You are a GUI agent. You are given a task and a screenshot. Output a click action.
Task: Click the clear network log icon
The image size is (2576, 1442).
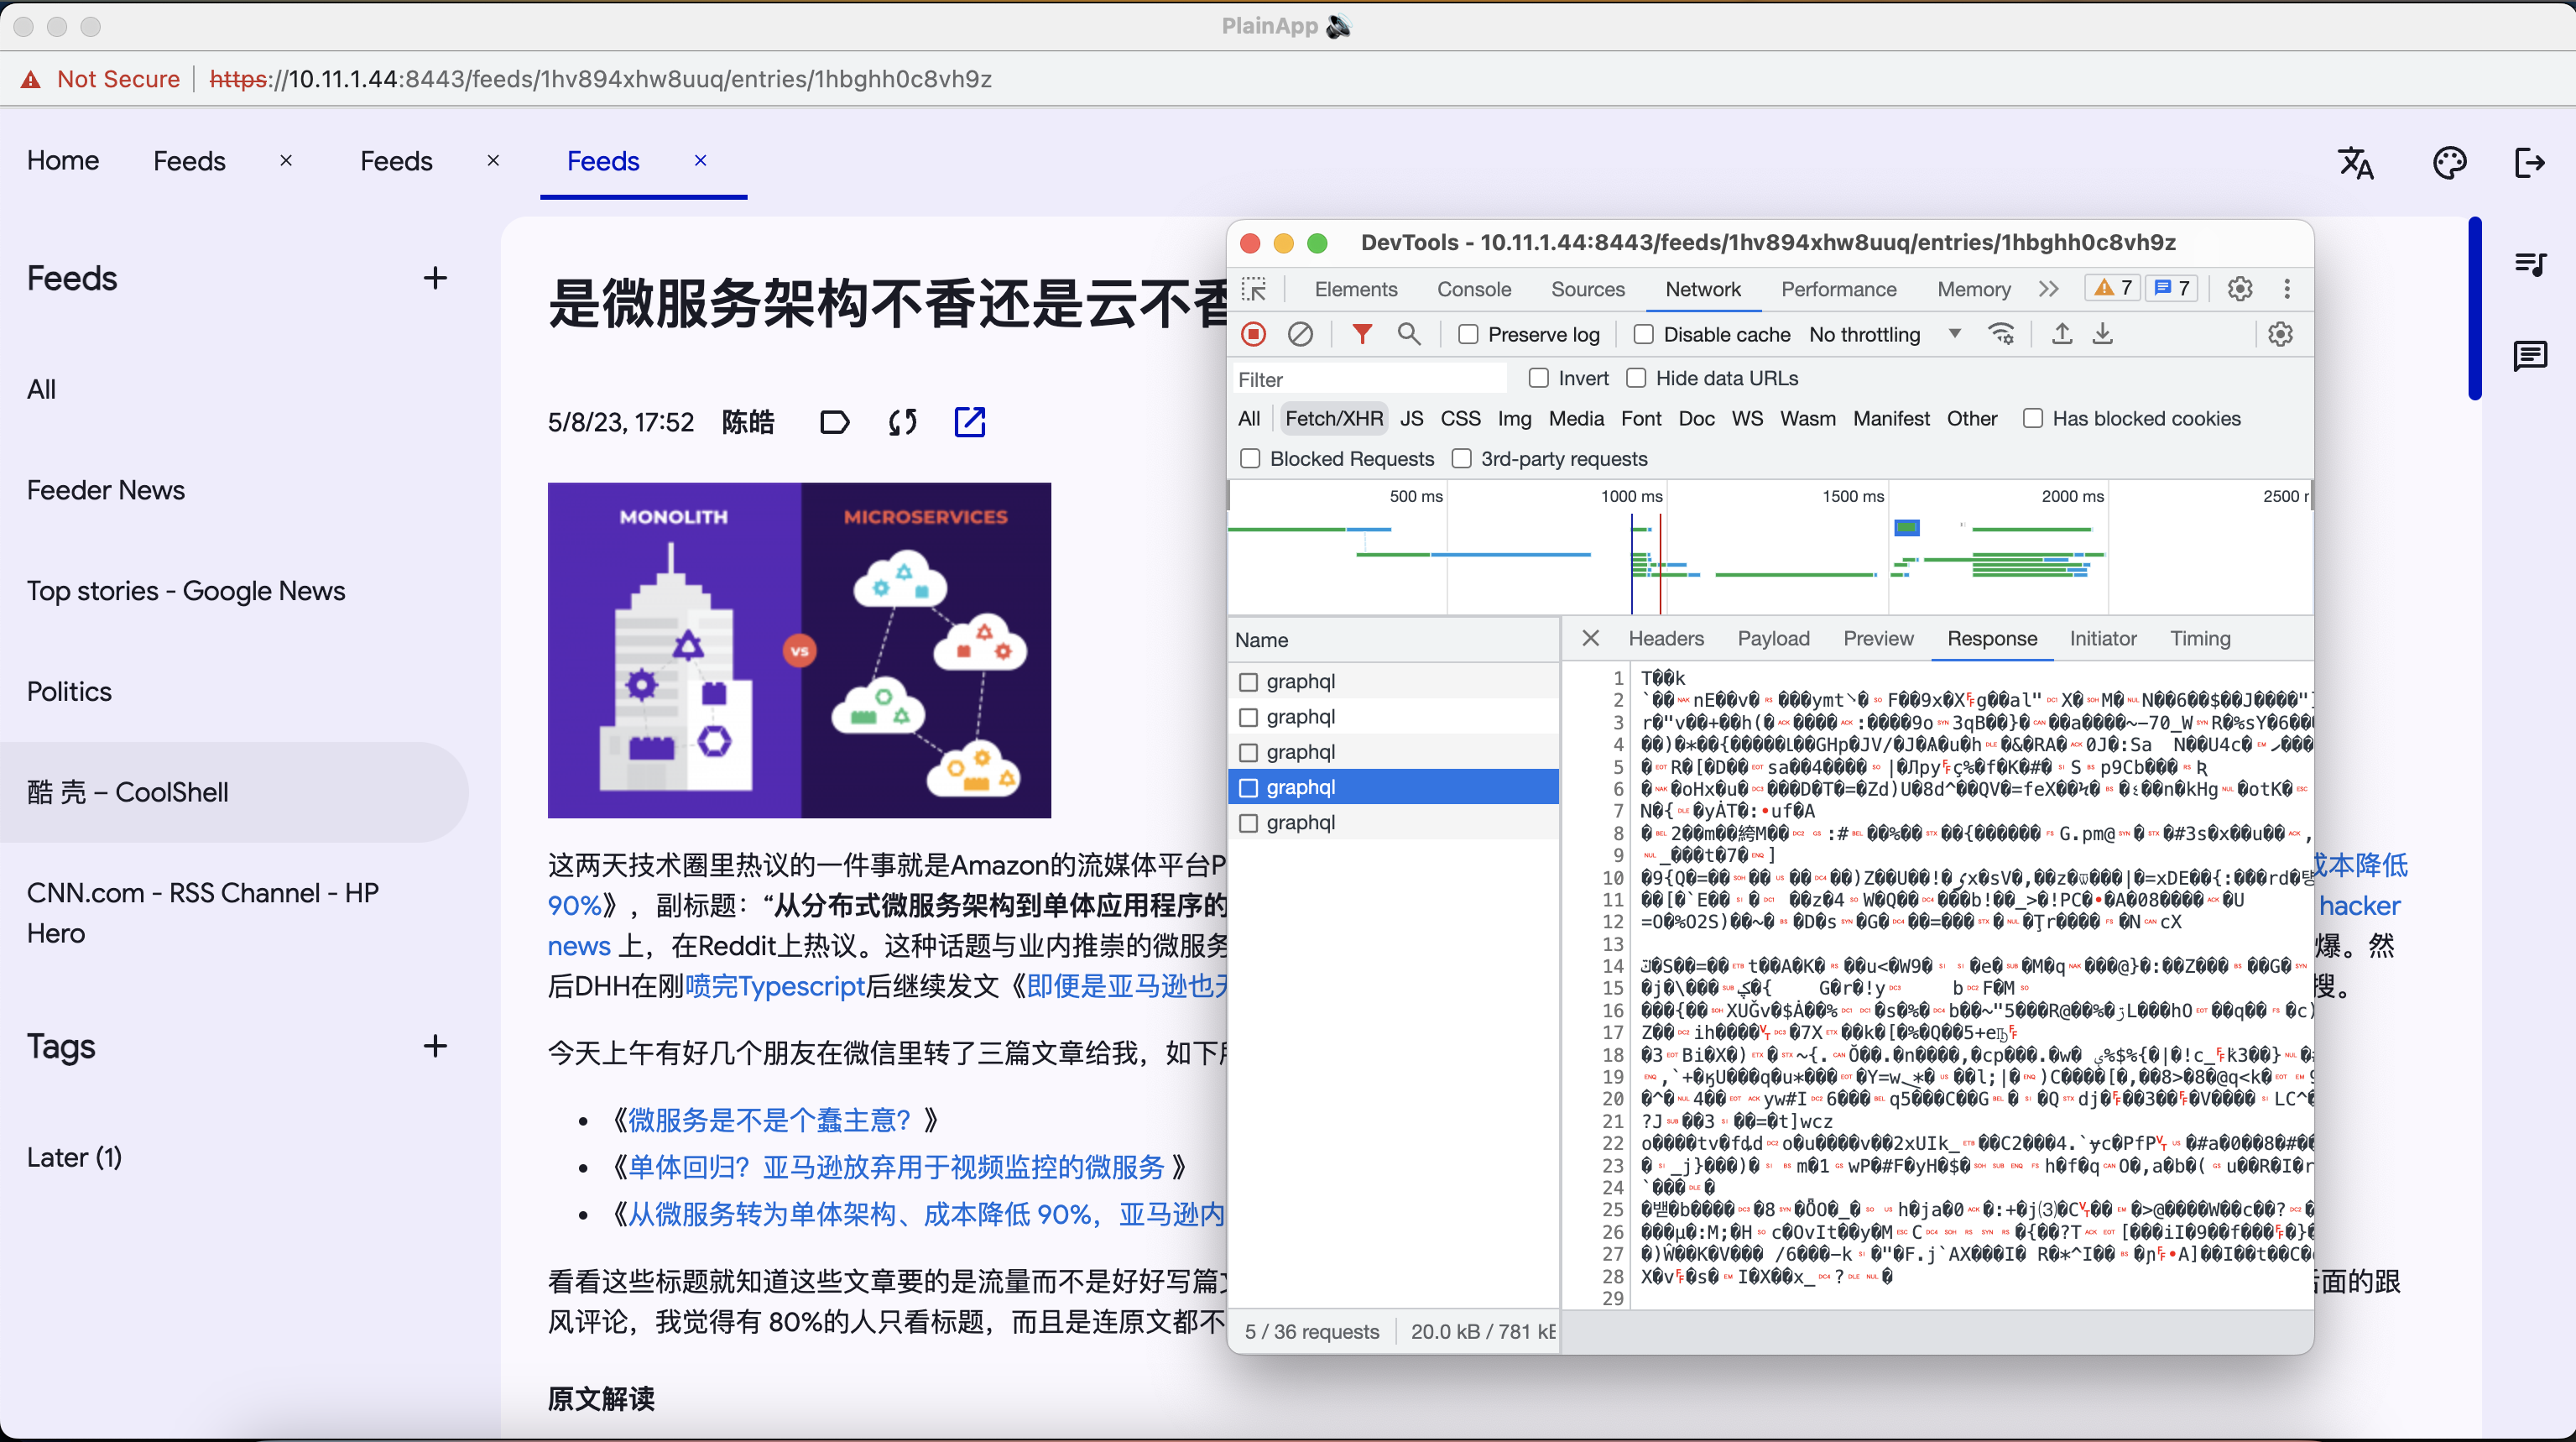pos(1300,334)
